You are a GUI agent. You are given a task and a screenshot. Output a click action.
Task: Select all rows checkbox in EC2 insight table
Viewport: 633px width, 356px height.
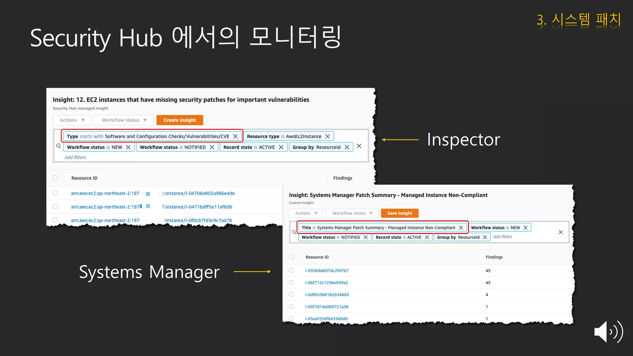[55, 178]
